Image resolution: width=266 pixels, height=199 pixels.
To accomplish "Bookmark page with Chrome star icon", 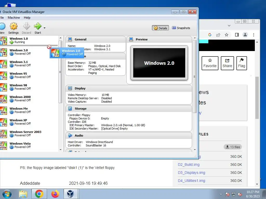I will (227, 35).
